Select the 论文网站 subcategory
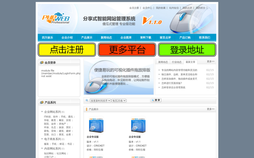The width and height of the screenshot is (254, 158). click(61, 154)
